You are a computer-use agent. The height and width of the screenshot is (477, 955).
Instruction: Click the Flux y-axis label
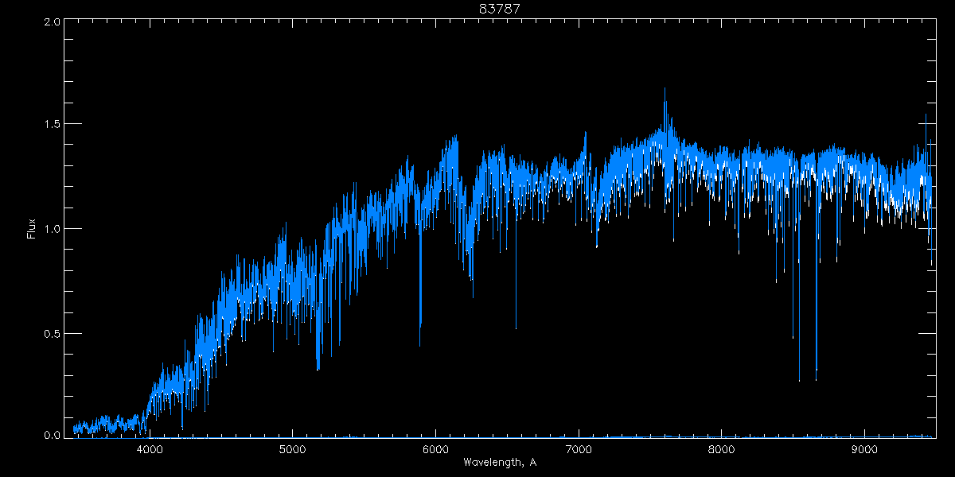click(32, 229)
